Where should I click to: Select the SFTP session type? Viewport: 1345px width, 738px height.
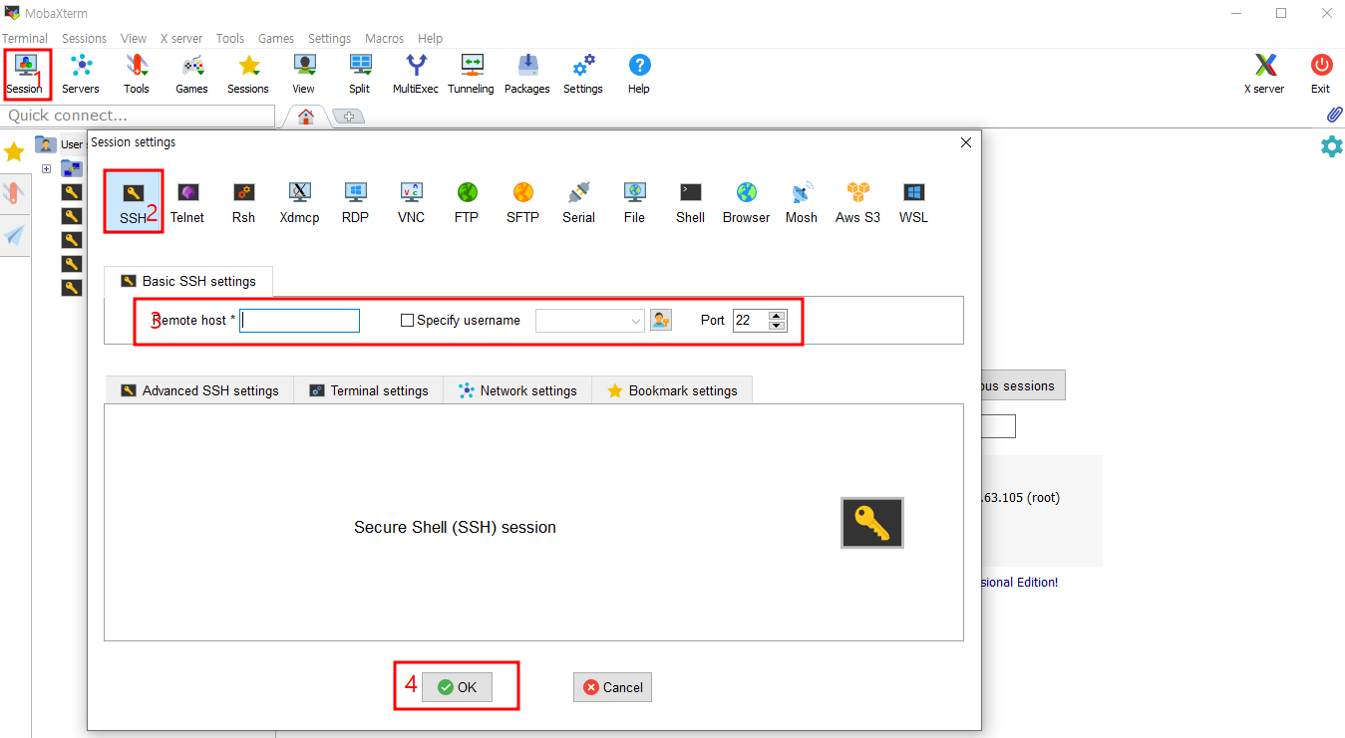pyautogui.click(x=522, y=202)
